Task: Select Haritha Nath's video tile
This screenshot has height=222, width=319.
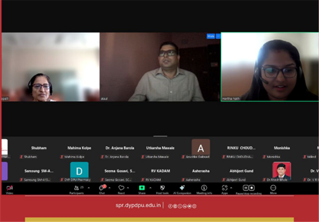Action: coord(270,67)
